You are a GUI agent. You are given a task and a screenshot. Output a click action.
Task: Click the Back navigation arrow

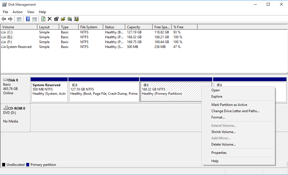click(x=4, y=19)
